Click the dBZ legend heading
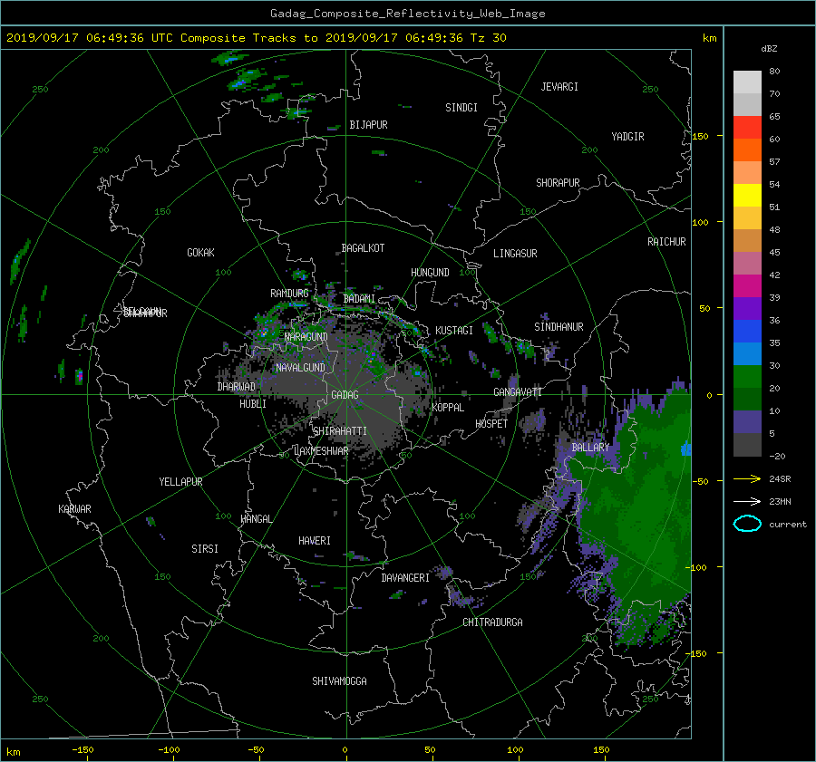Image resolution: width=816 pixels, height=762 pixels. tap(769, 49)
